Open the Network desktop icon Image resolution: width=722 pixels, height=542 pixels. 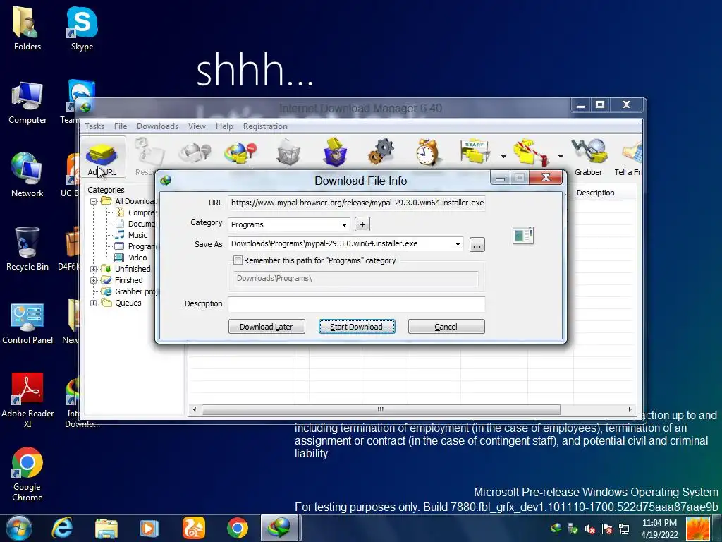click(27, 176)
